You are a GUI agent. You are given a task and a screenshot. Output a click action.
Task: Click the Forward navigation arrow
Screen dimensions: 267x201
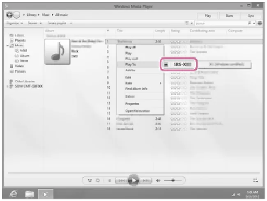[x=16, y=15]
